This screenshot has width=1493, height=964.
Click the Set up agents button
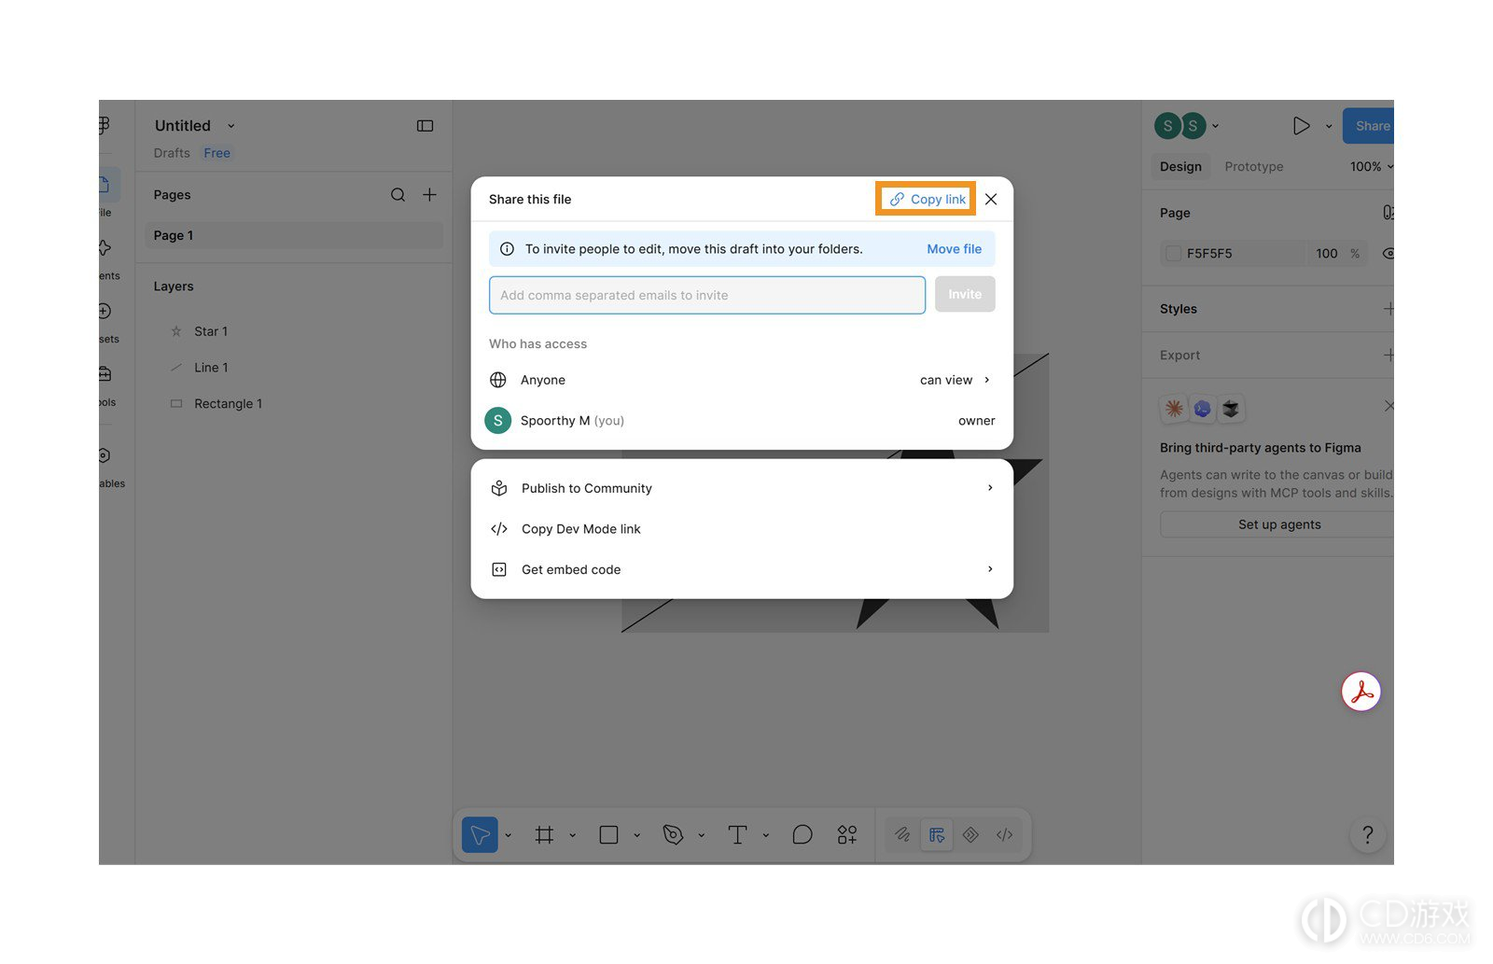(1277, 524)
